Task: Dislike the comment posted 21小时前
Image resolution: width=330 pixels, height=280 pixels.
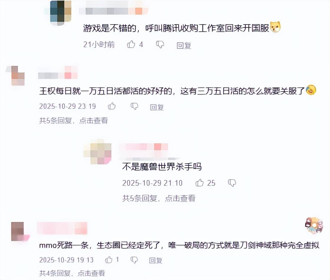Action: coord(160,44)
